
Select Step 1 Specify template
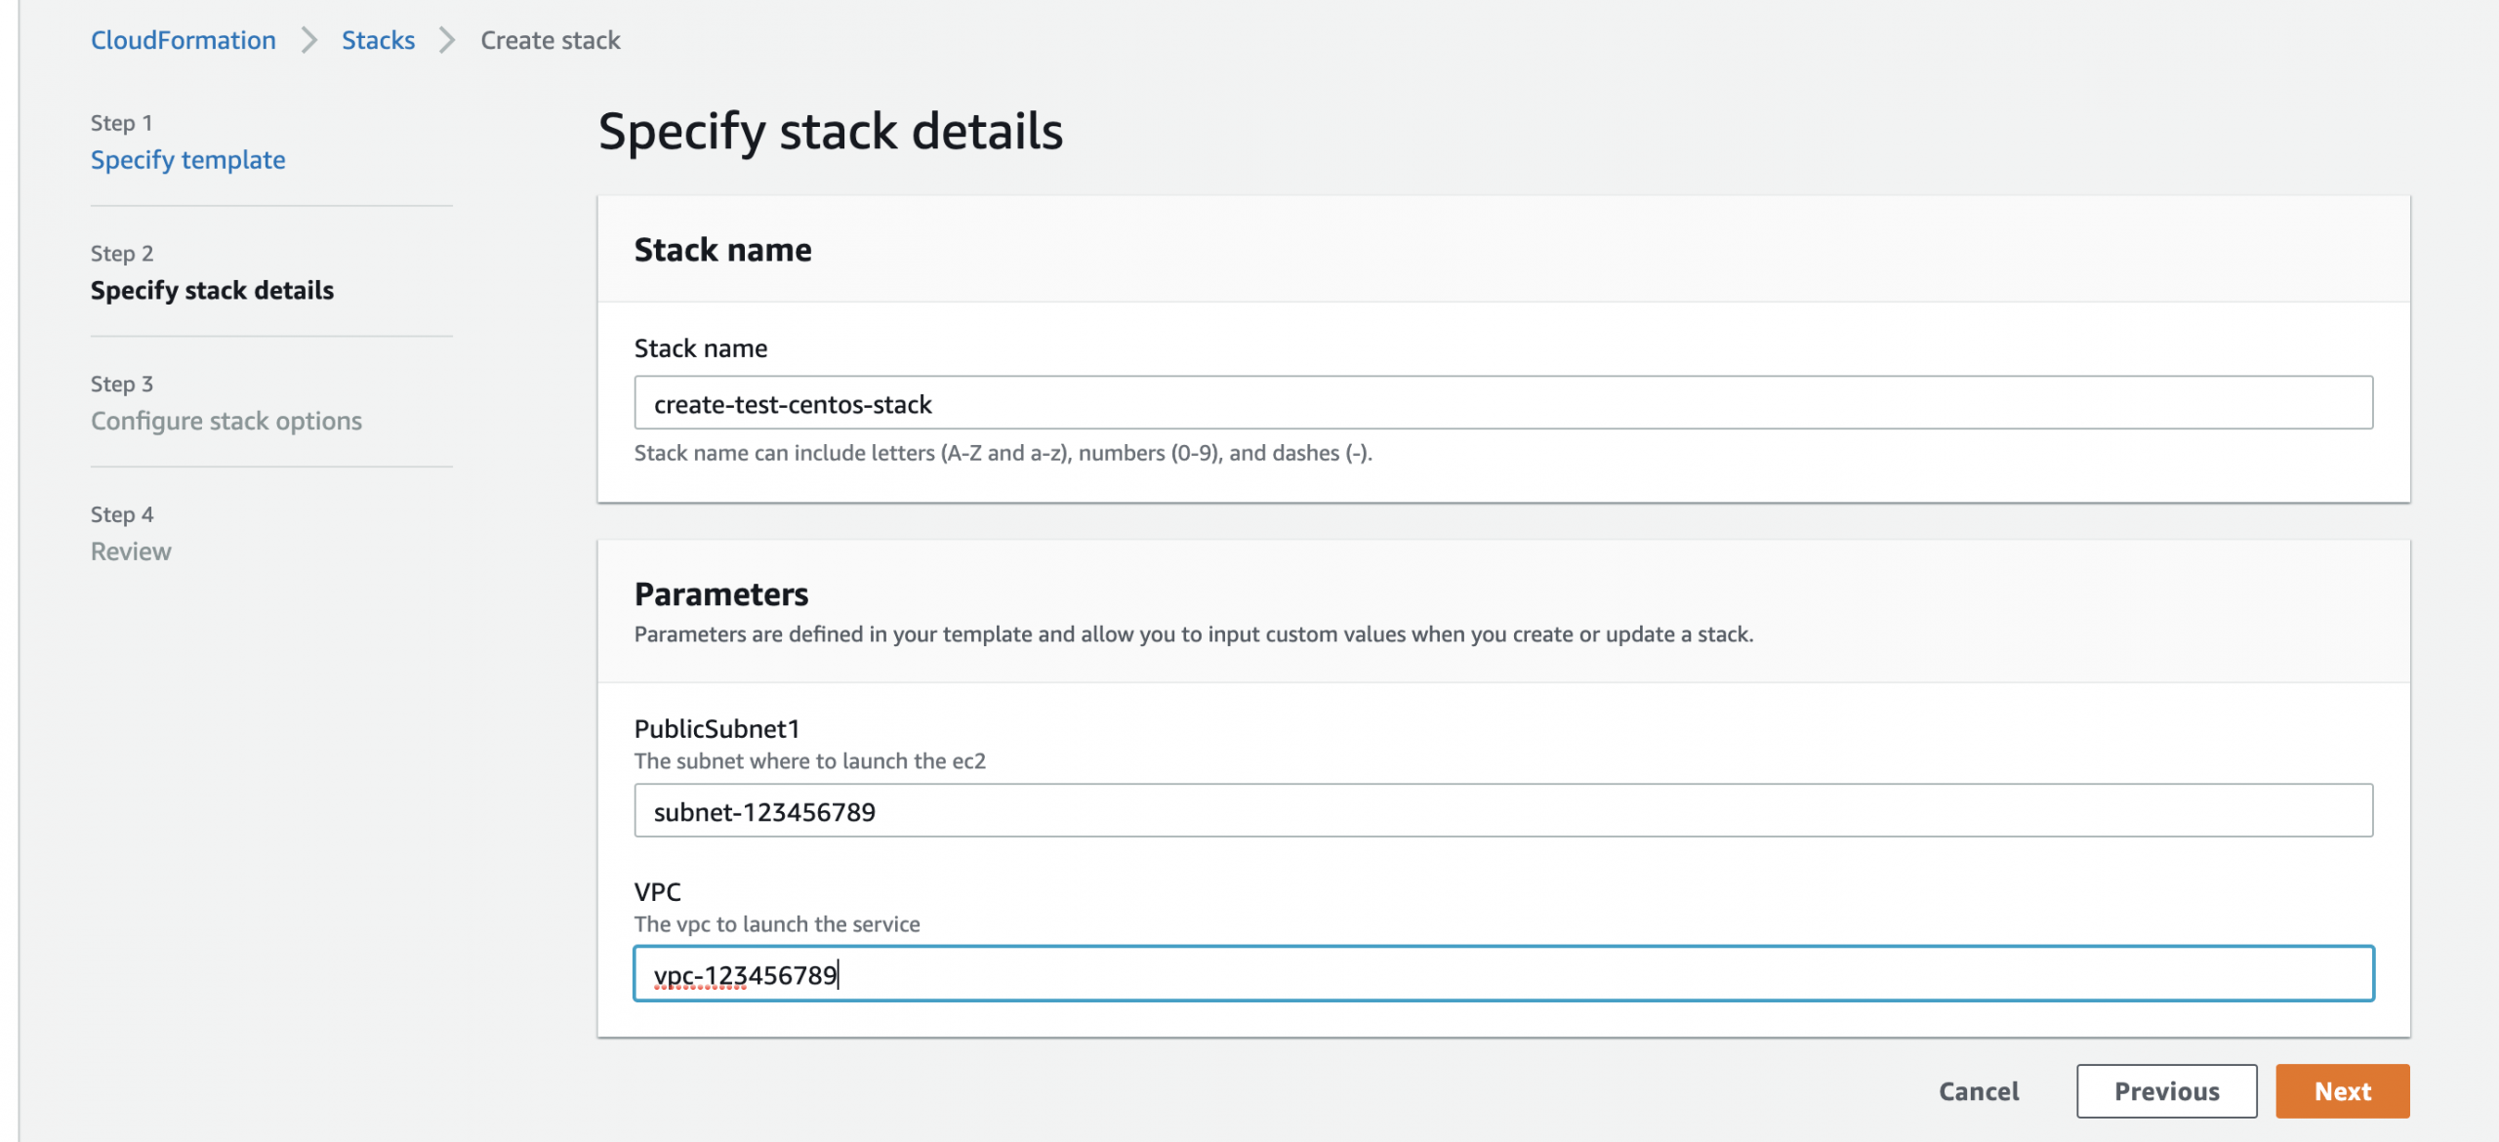[188, 159]
